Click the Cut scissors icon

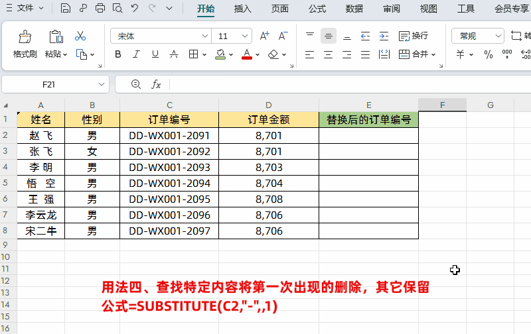80,36
